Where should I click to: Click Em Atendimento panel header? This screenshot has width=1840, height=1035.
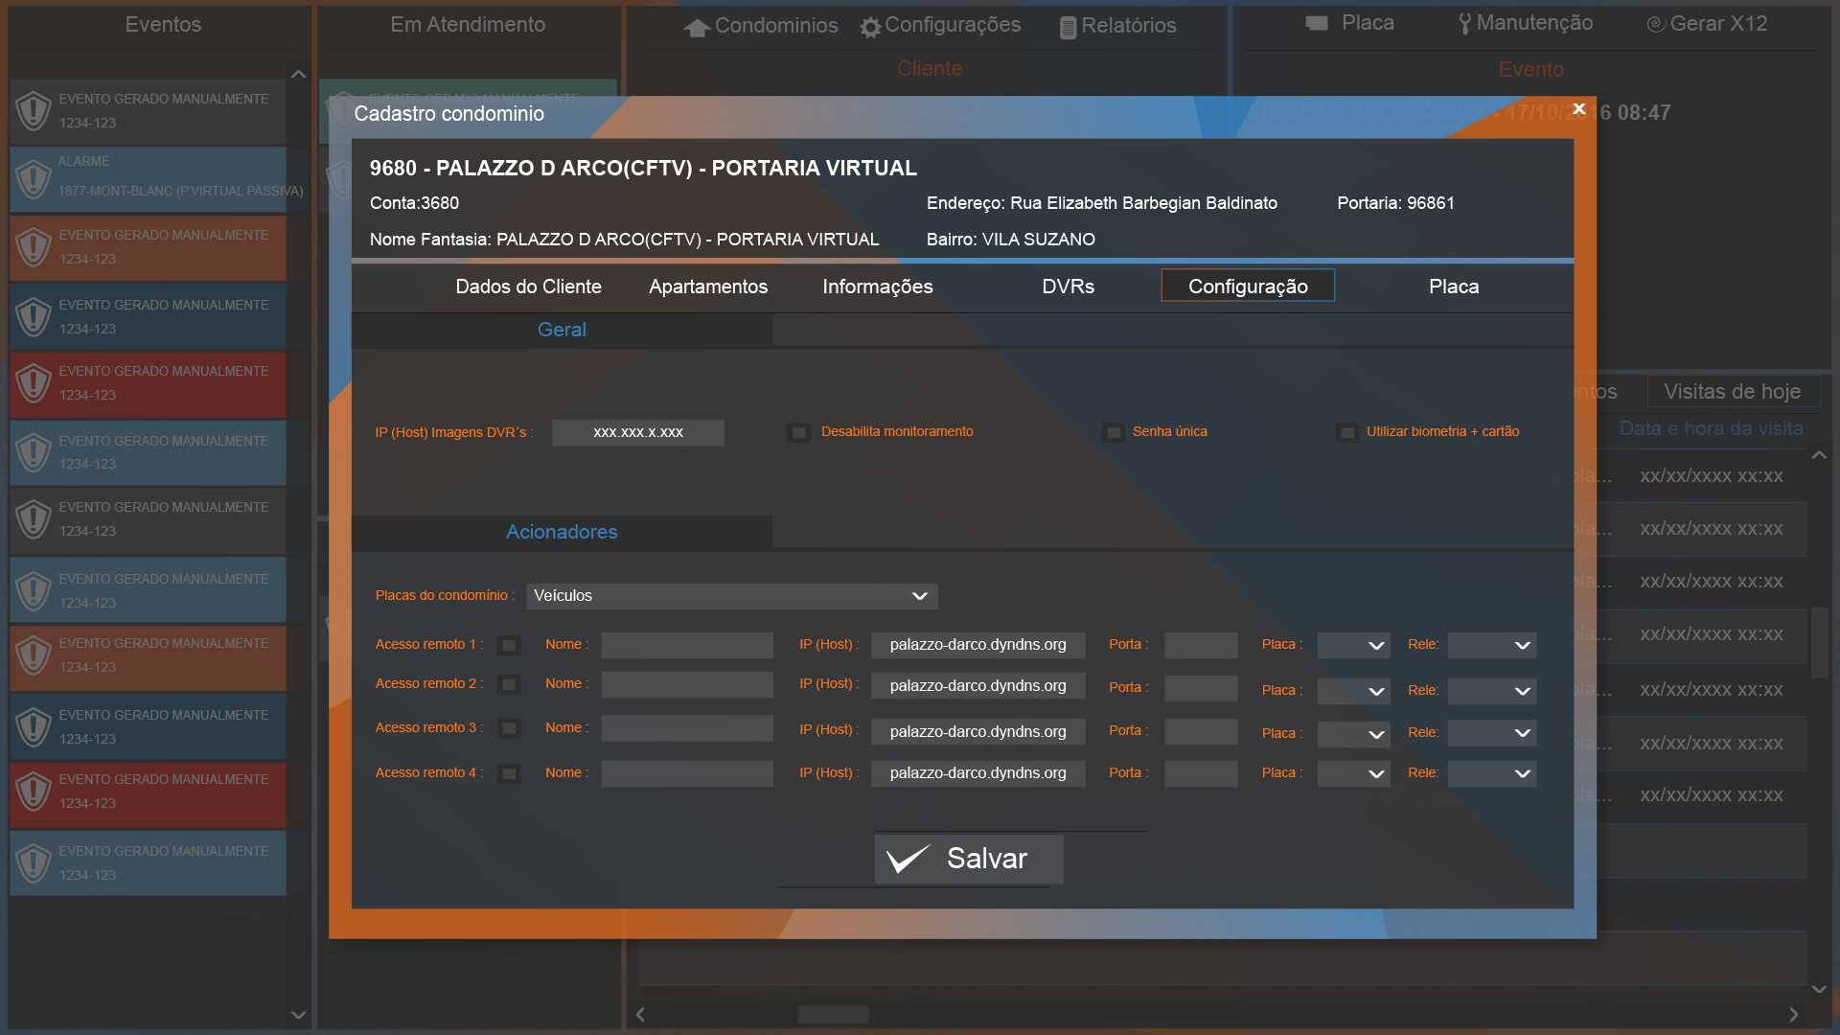pos(468,25)
